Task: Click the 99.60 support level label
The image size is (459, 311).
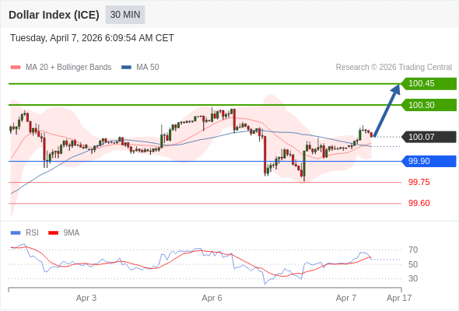Action: point(419,203)
